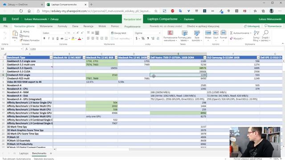Decrease font size with the smaller A icon
Viewport: 285px width, 160px height.
tap(82, 33)
